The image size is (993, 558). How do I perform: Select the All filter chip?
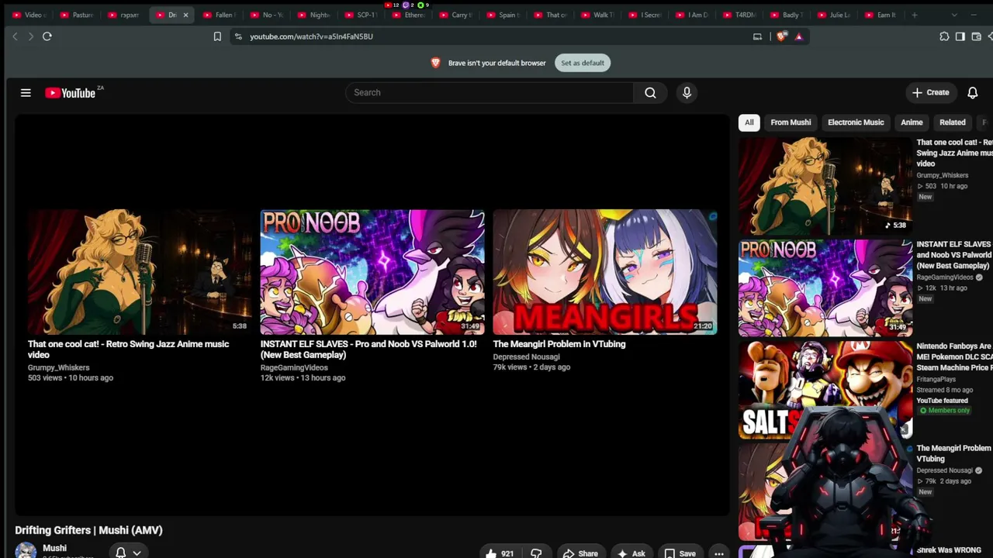(x=749, y=122)
